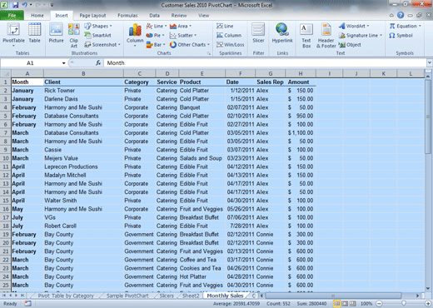Open the Sheet2 tab
Viewport: 433px width, 308px height.
tap(191, 296)
